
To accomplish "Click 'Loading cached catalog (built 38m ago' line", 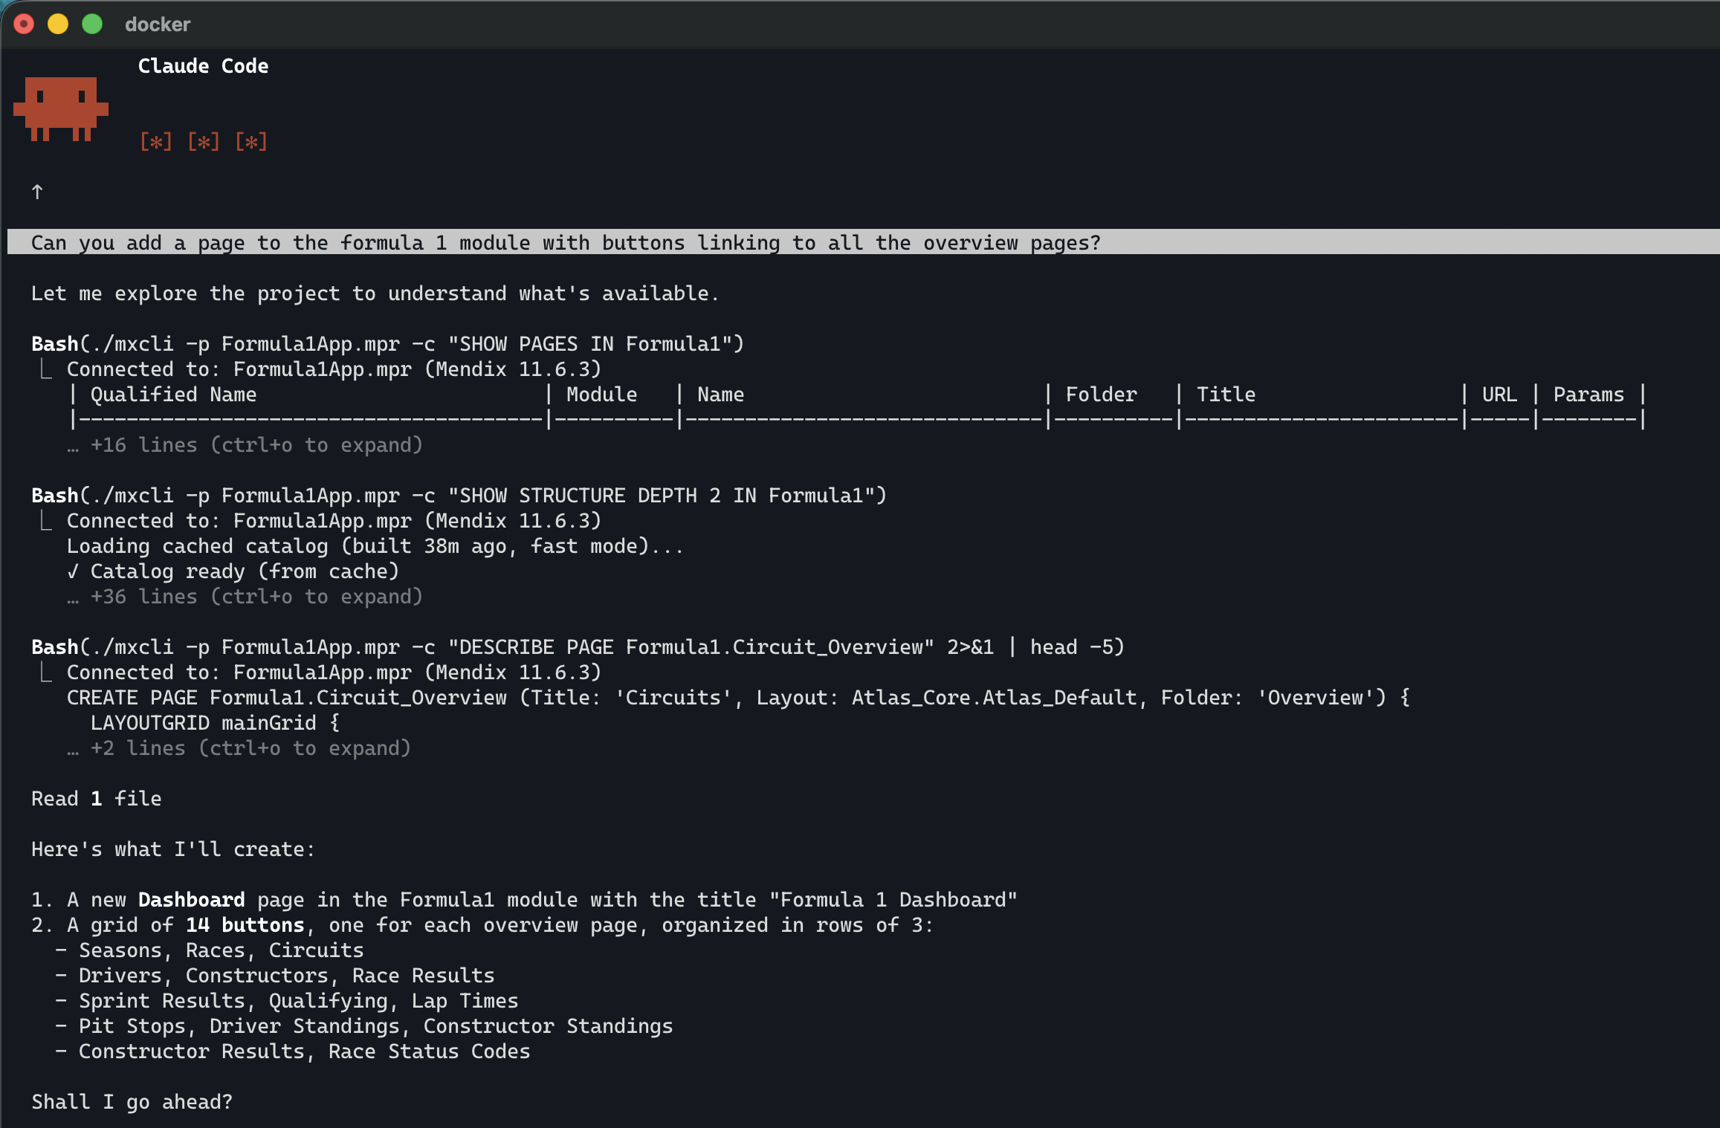I will coord(375,546).
